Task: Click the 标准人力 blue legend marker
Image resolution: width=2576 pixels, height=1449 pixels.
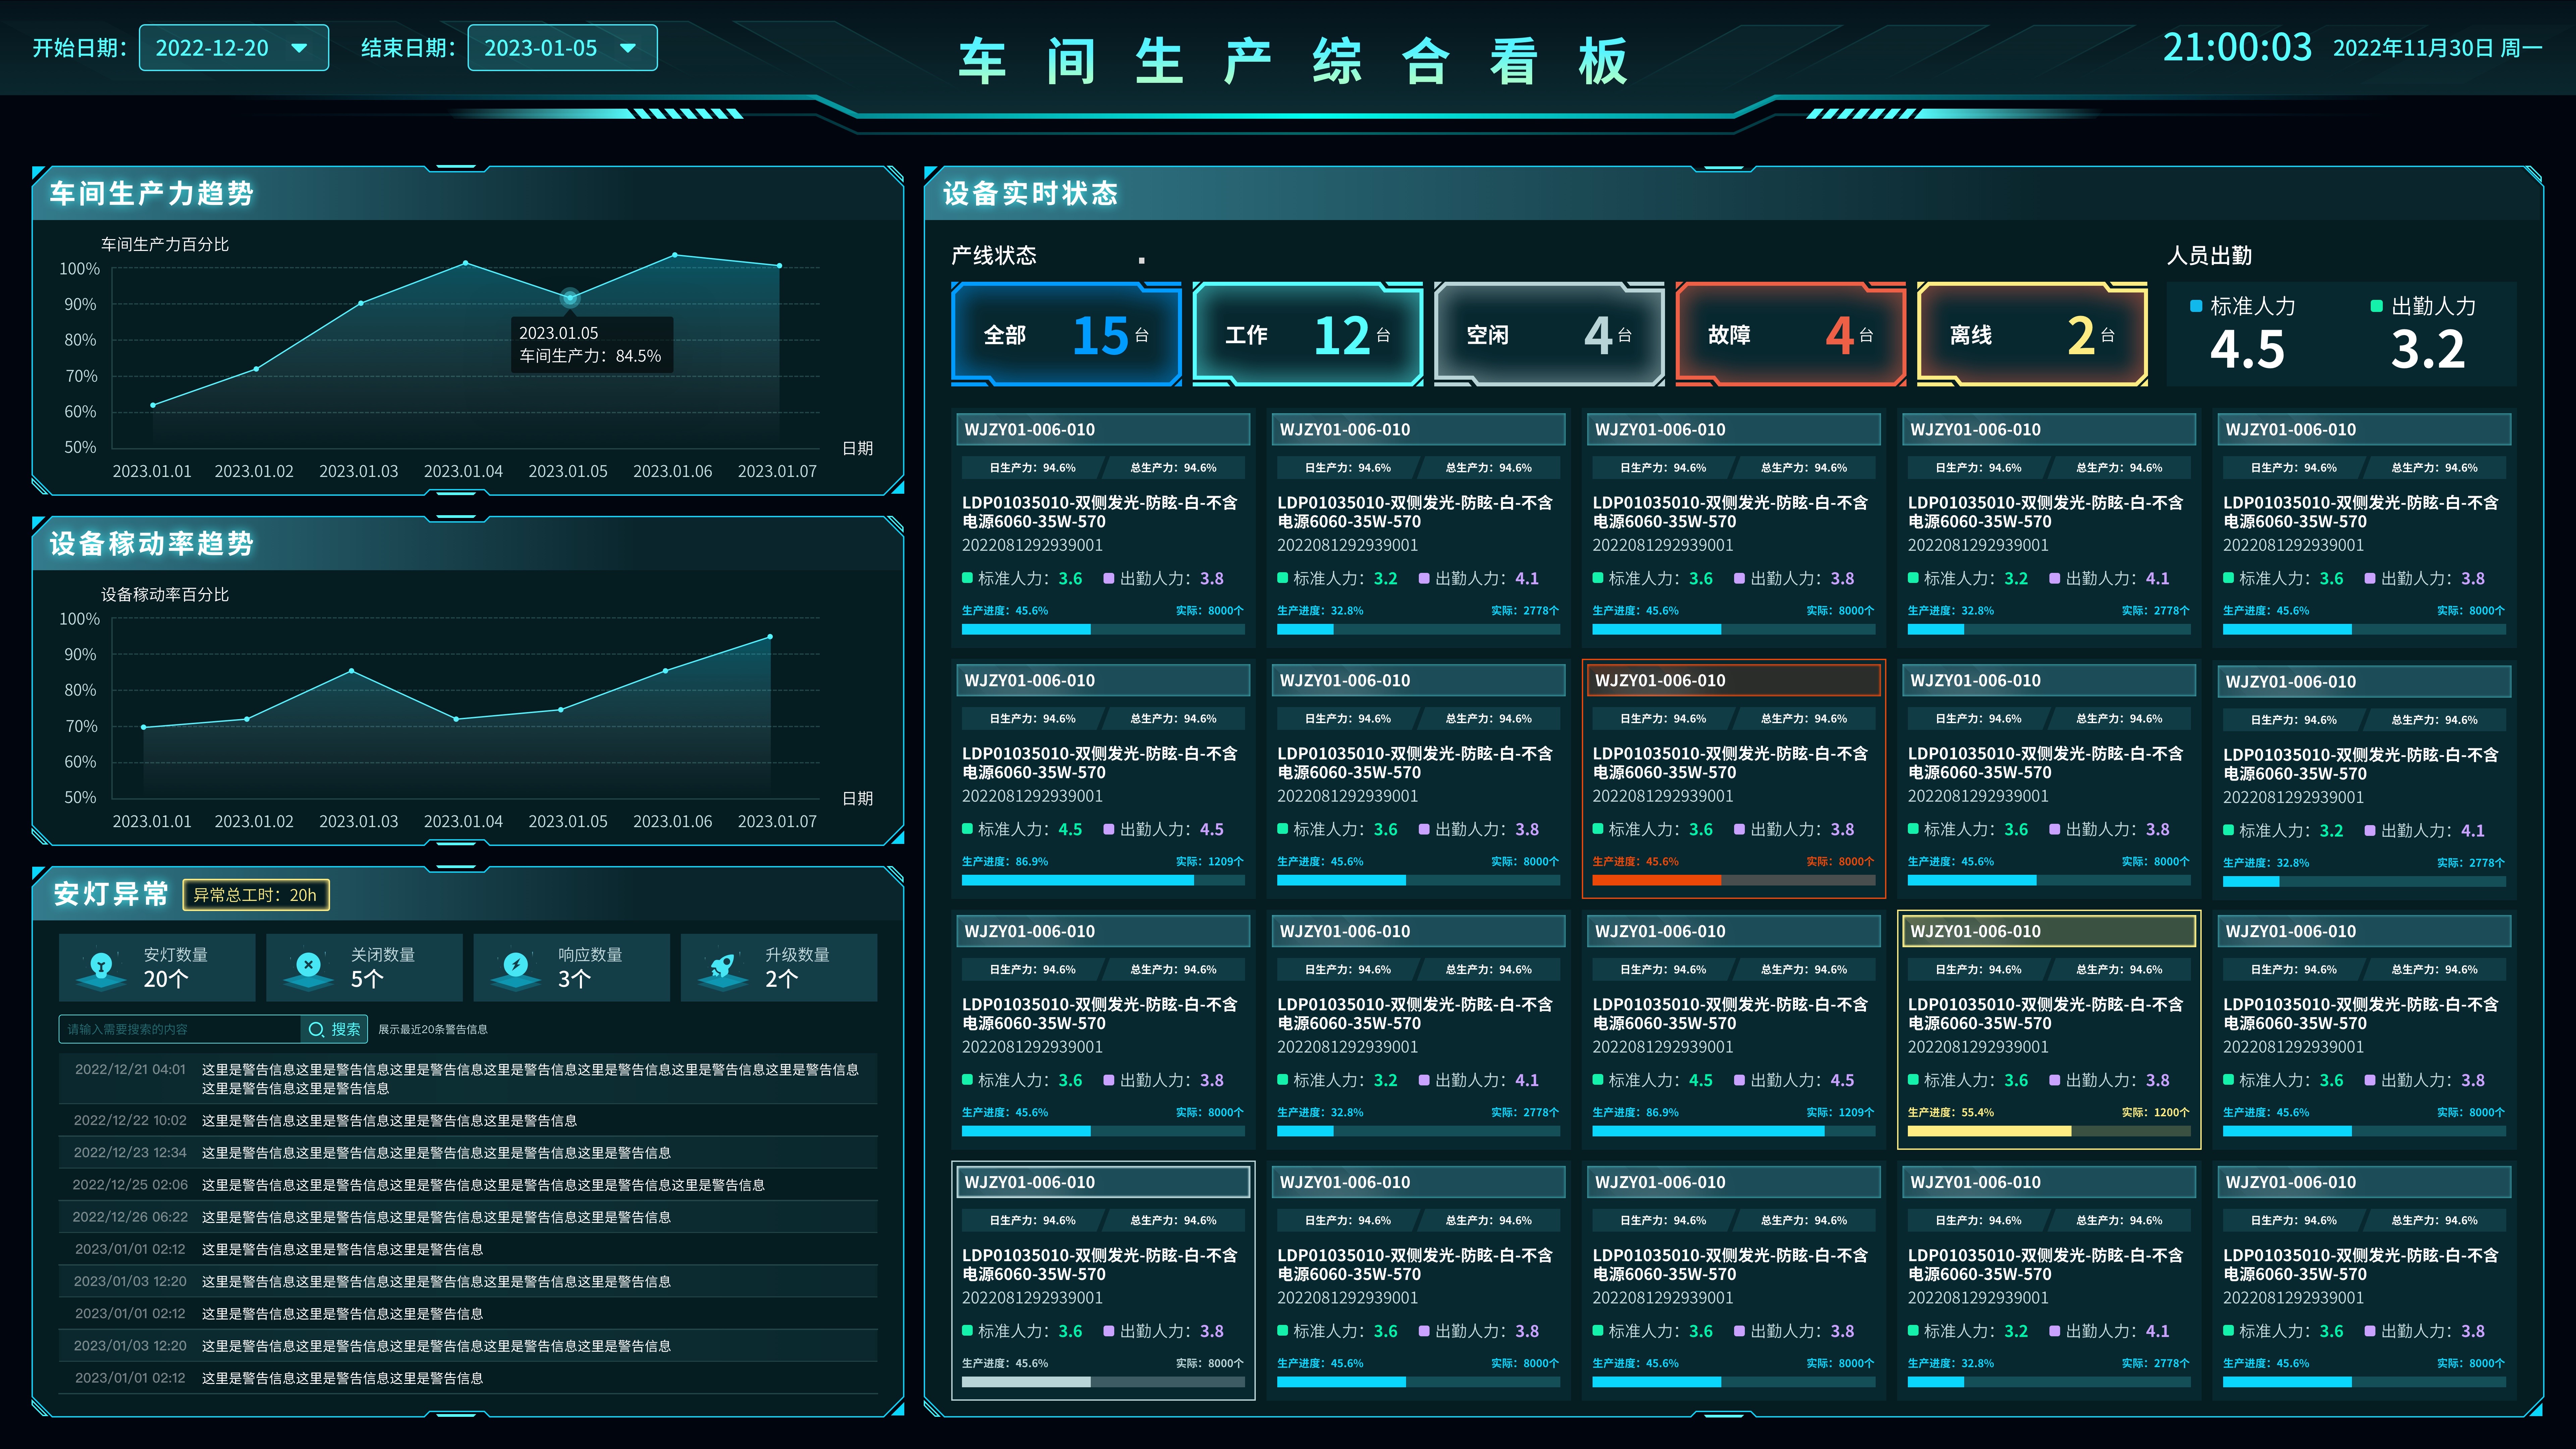Action: [x=2196, y=306]
